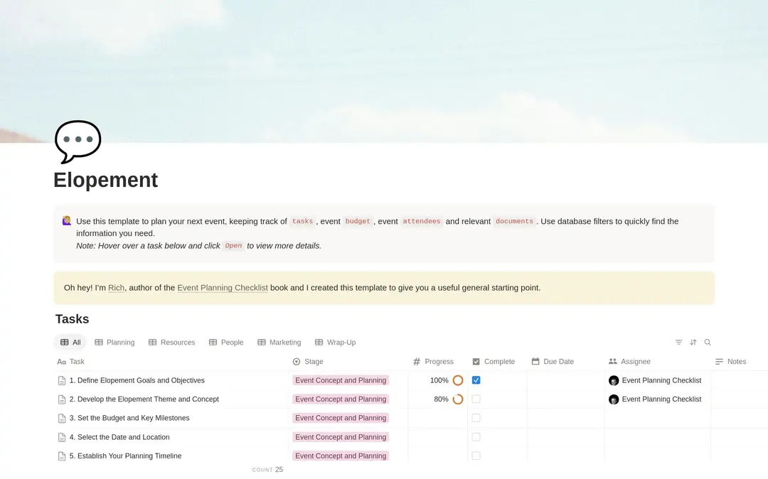
Task: Click the page icon for task 3
Action: pos(62,419)
